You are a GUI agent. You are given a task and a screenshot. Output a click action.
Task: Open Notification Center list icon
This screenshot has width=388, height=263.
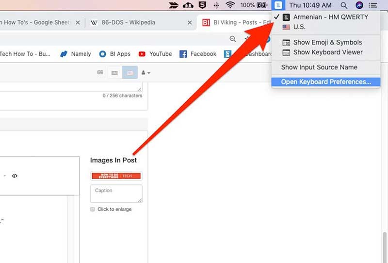tap(373, 5)
